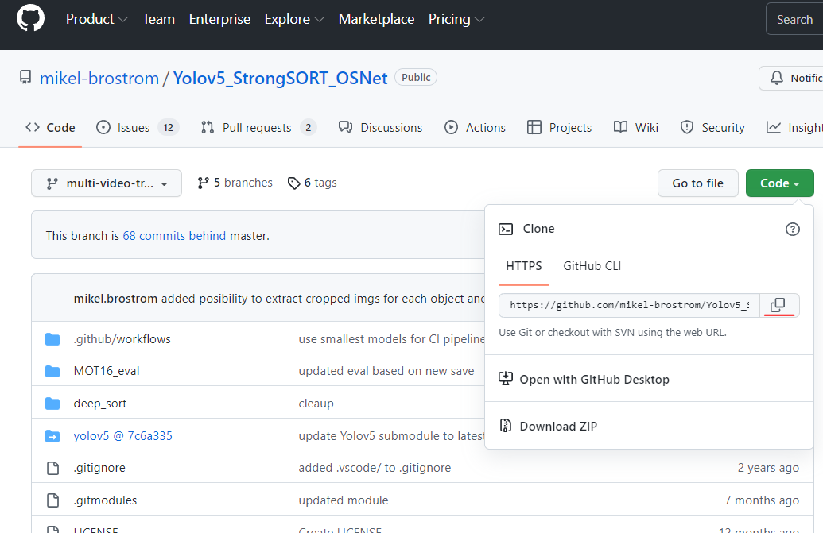Open the Product menu dropdown
This screenshot has height=533, width=823.
[x=96, y=19]
